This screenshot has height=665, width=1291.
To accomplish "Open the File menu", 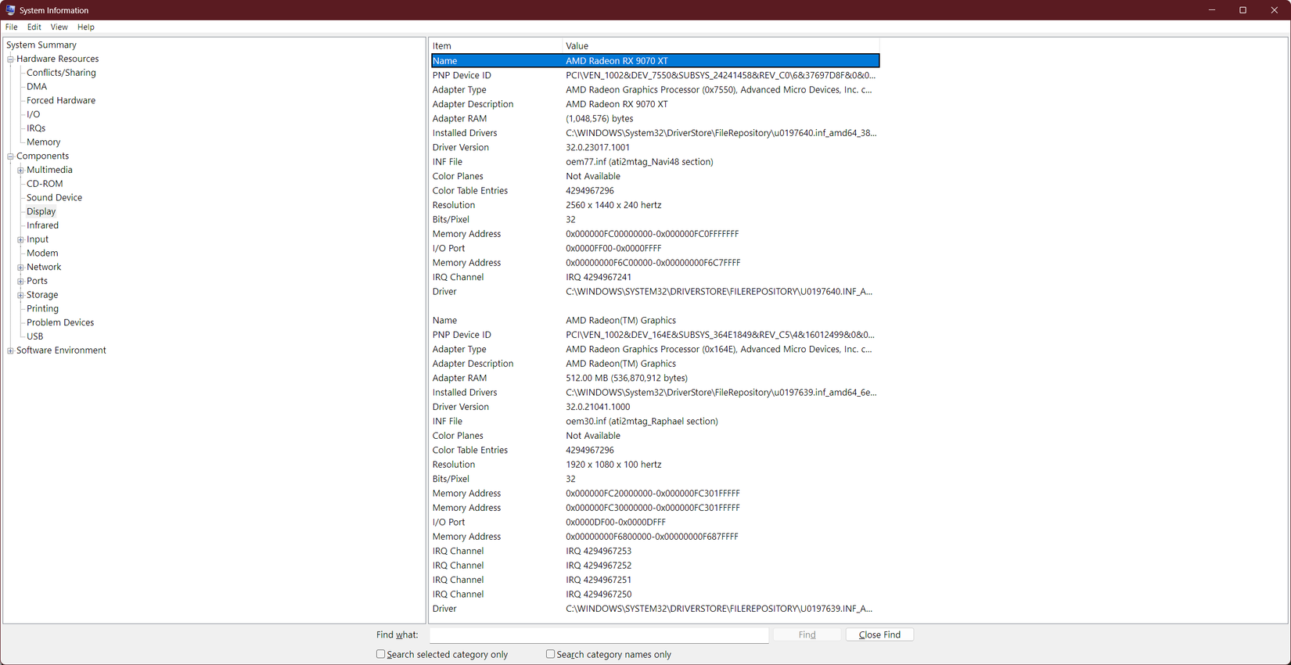I will pos(12,27).
